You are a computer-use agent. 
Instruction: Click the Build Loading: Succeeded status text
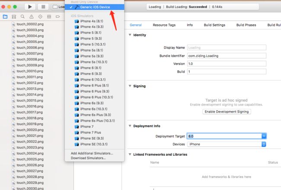coord(186,7)
